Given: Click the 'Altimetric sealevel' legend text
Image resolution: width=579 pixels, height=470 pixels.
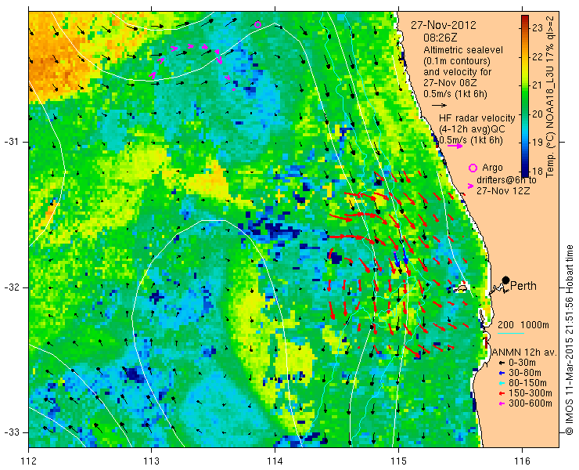Looking at the screenshot, I should tap(463, 50).
